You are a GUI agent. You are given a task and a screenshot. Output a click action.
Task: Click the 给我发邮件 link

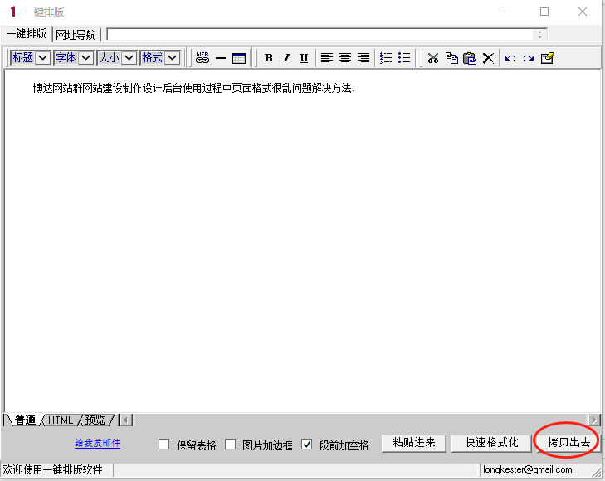tap(98, 444)
